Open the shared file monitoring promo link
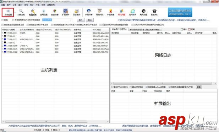This screenshot has width=219, height=132. pyautogui.click(x=55, y=126)
